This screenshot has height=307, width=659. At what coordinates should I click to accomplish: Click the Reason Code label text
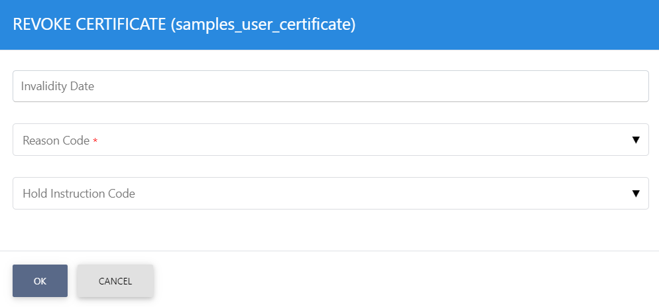point(56,141)
